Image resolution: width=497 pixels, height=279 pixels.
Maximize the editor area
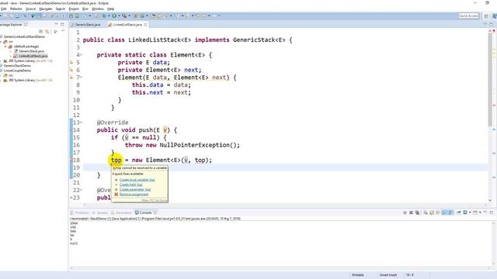pyautogui.click(x=492, y=24)
